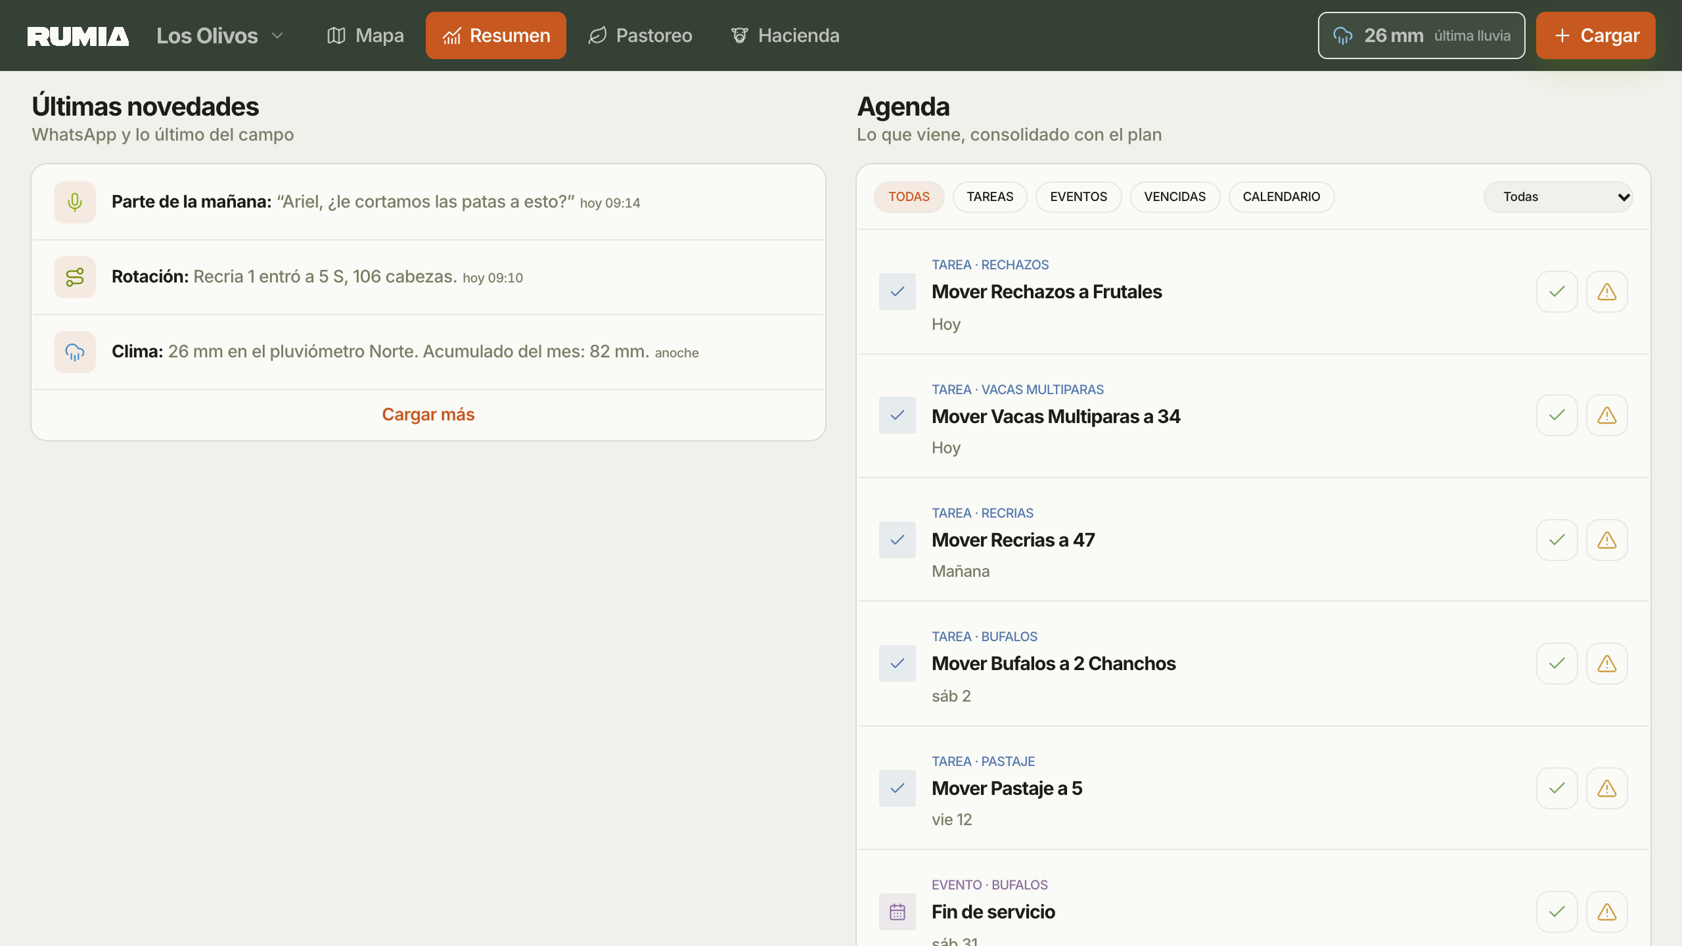Viewport: 1682px width, 946px height.
Task: Toggle checkbox for Mover Rechazos a Frutales
Action: [898, 292]
